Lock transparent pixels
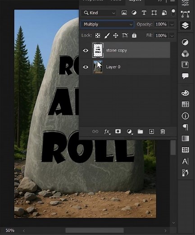The height and width of the screenshot is (235, 195). pyautogui.click(x=98, y=36)
